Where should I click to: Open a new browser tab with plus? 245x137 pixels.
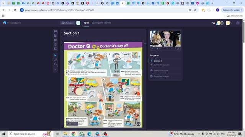[x=212, y=3]
